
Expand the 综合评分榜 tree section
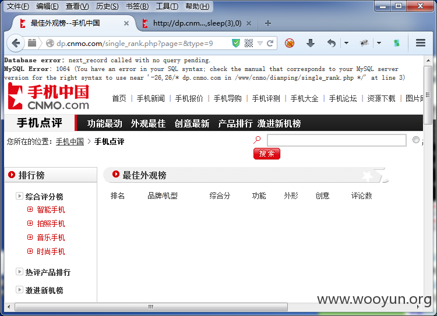coord(19,196)
